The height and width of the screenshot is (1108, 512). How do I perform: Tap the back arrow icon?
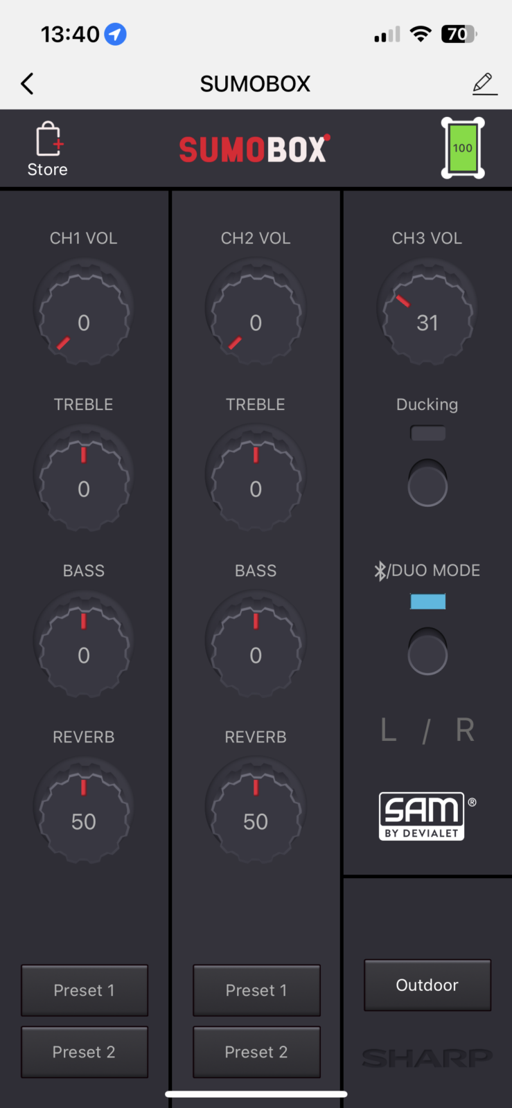click(x=27, y=84)
